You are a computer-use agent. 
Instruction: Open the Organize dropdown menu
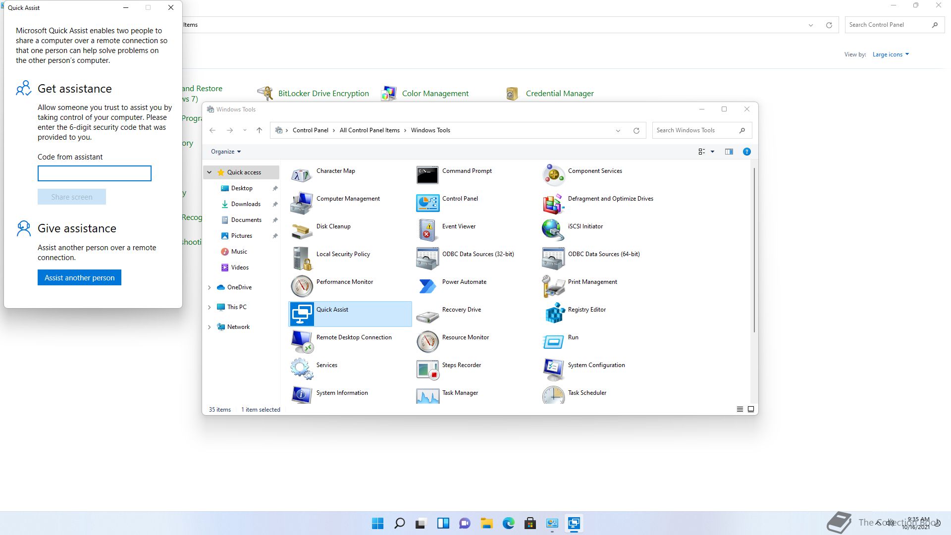226,152
